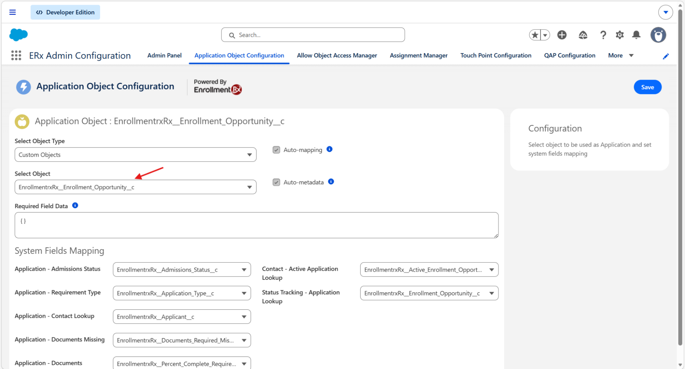Click the Save button

point(648,87)
